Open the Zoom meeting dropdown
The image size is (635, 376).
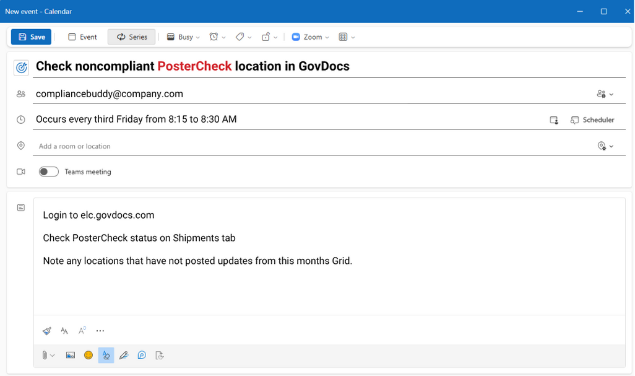tap(310, 37)
